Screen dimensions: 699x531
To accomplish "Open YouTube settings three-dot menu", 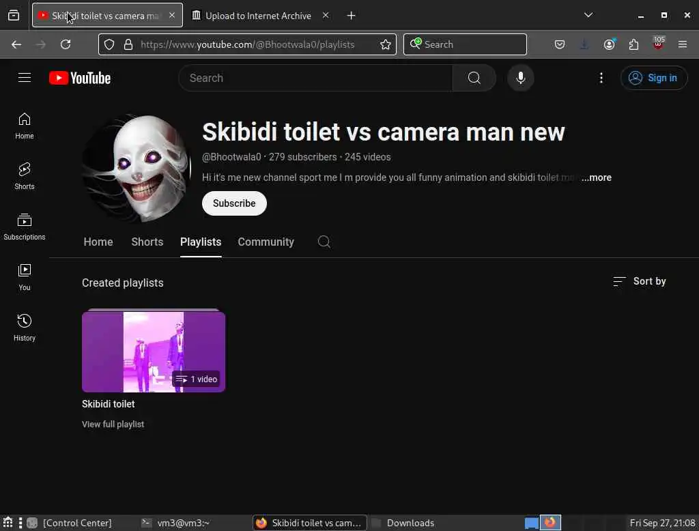I will [x=601, y=78].
